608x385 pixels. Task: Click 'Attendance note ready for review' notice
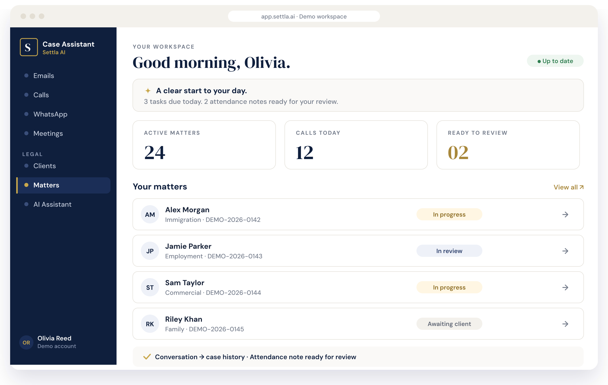(x=303, y=357)
